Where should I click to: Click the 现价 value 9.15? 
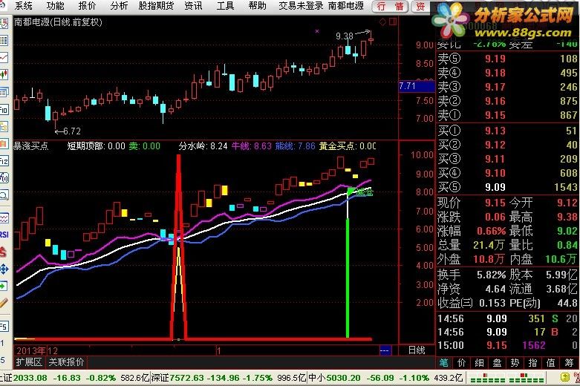[495, 203]
